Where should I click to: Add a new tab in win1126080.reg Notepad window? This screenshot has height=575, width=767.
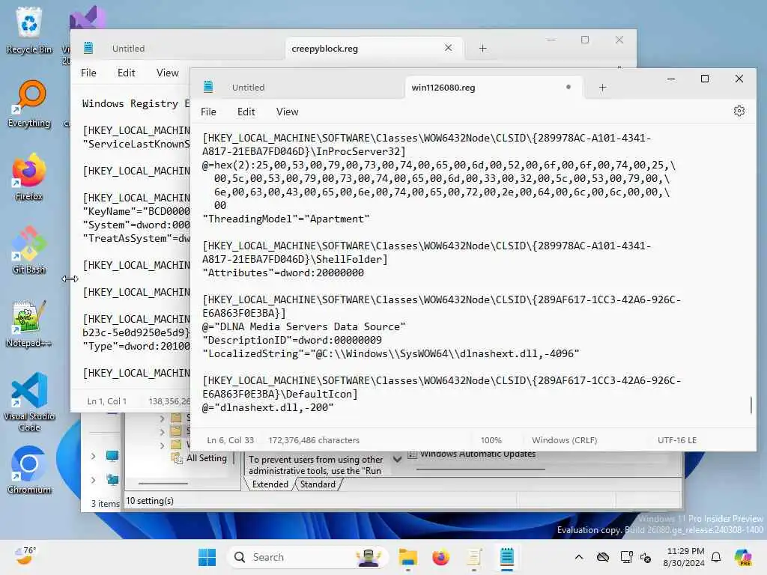tap(603, 88)
